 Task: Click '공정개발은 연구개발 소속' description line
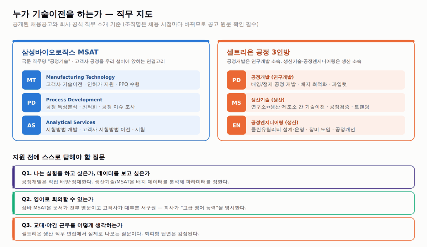click(x=294, y=61)
